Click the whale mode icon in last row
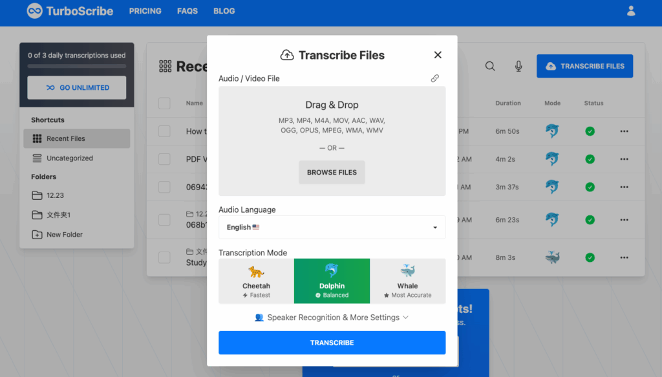Viewport: 662px width, 377px height. click(551, 257)
